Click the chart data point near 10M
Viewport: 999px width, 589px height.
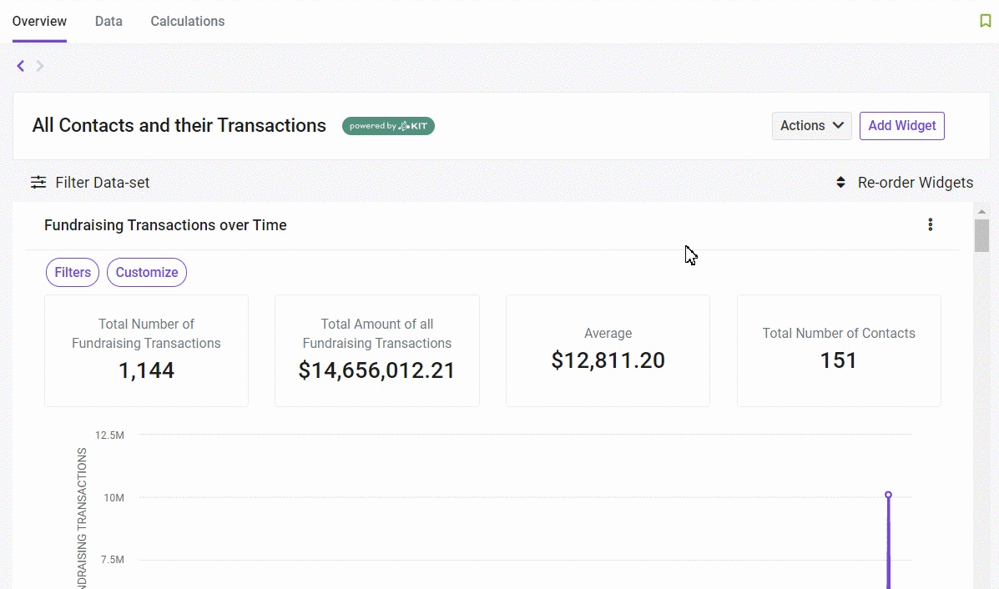tap(888, 495)
